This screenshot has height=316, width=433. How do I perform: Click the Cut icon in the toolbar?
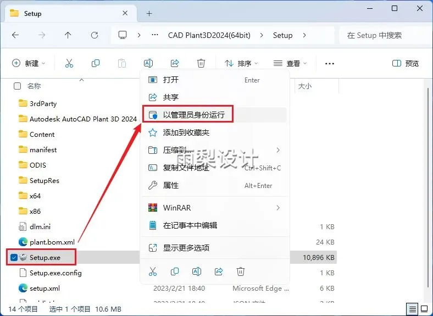click(x=69, y=64)
